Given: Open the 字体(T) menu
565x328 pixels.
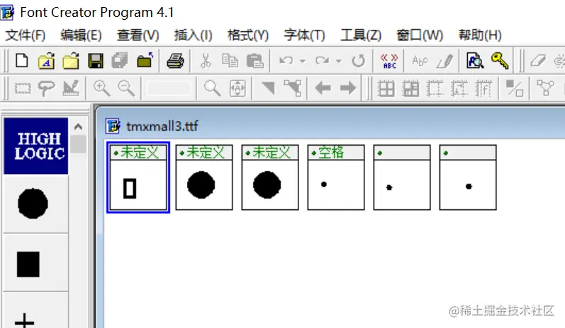Looking at the screenshot, I should [x=305, y=35].
